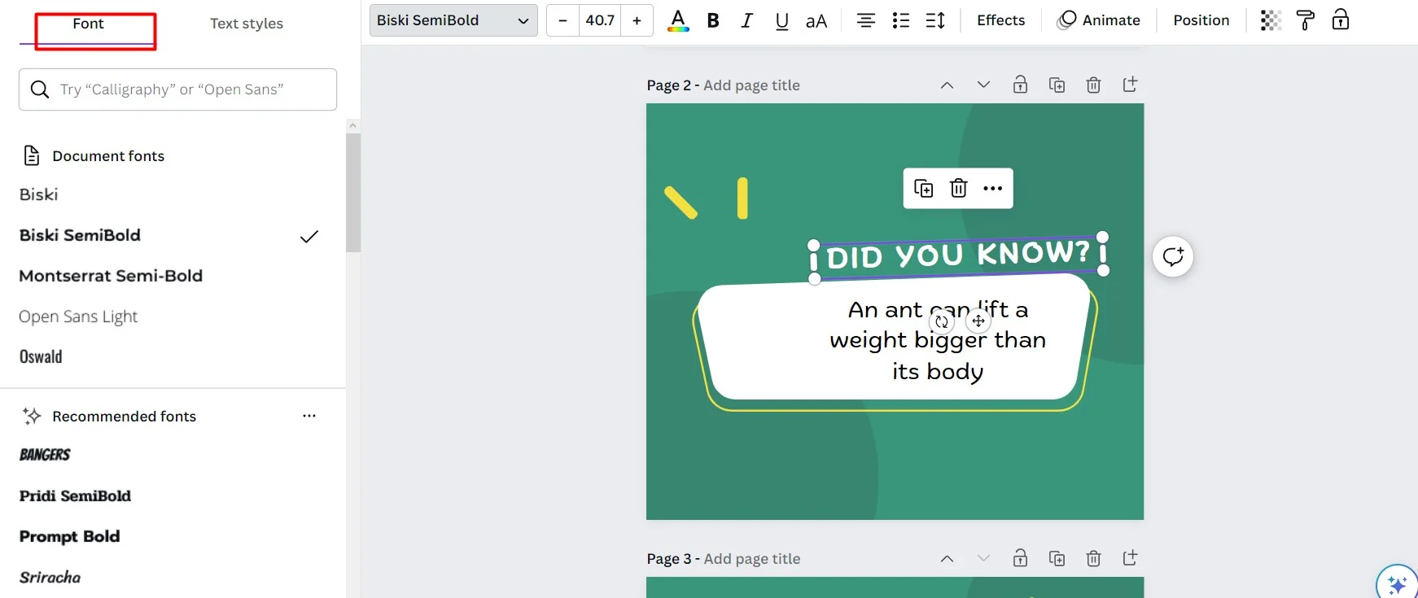Toggle italic text style

(746, 20)
